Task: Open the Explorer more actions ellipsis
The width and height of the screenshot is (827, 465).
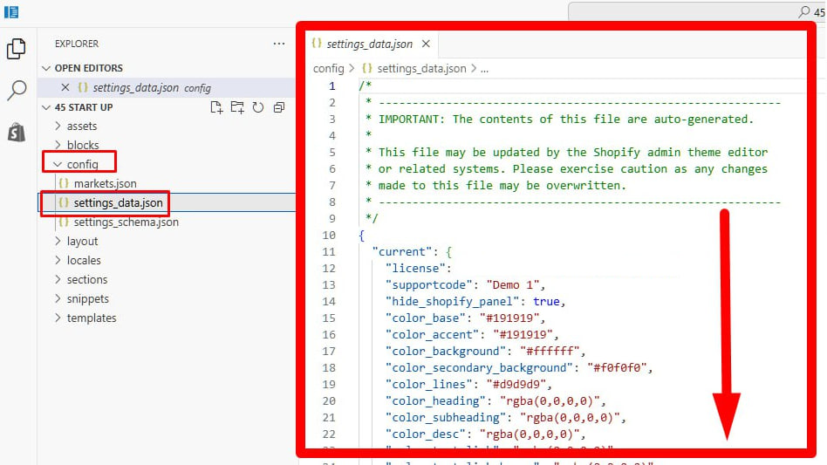Action: [279, 44]
